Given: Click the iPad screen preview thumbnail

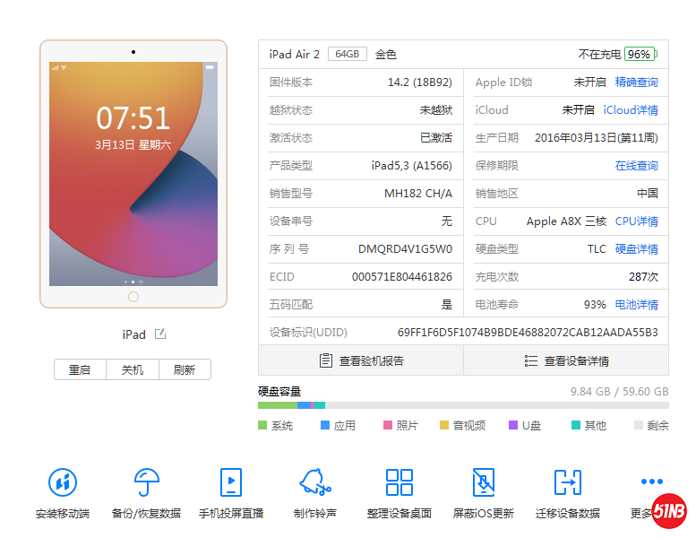Looking at the screenshot, I should [133, 174].
